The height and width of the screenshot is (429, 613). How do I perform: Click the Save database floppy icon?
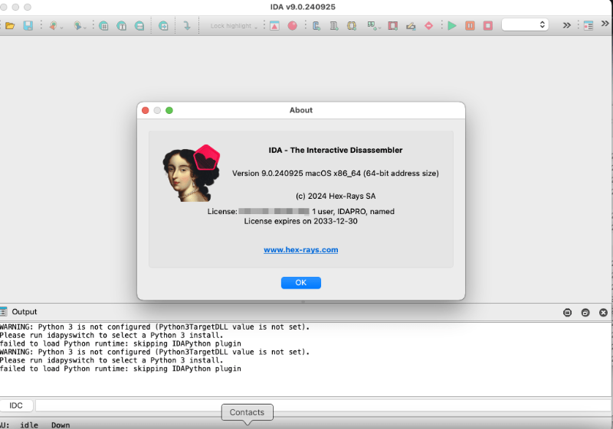coord(28,26)
